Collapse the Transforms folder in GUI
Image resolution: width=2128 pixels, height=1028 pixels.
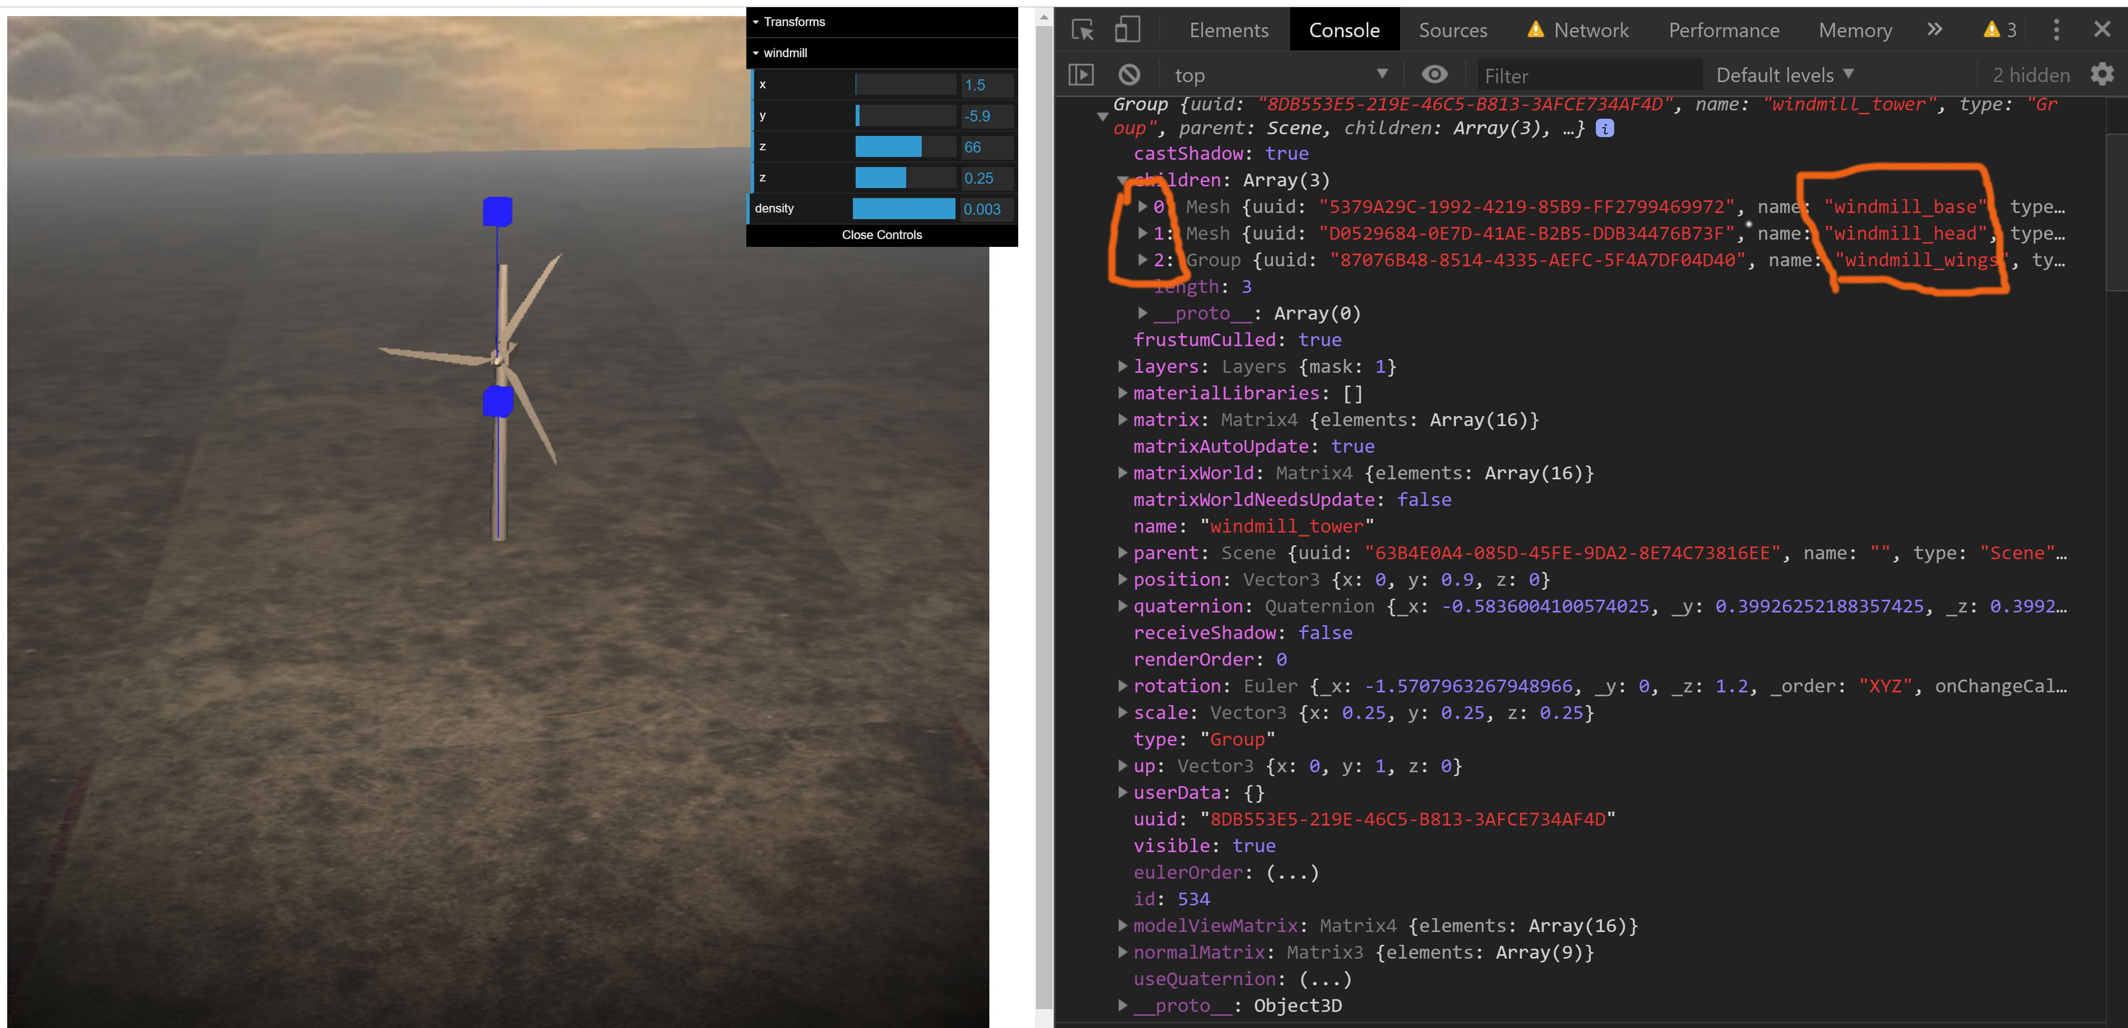(x=793, y=22)
